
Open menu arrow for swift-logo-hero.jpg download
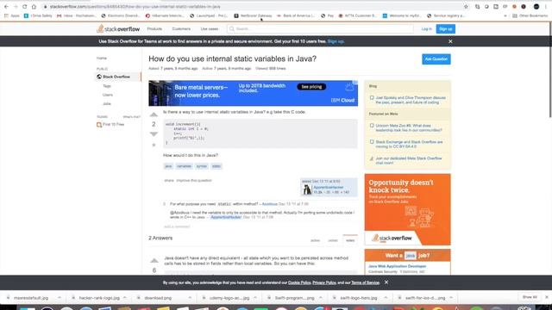(x=386, y=298)
